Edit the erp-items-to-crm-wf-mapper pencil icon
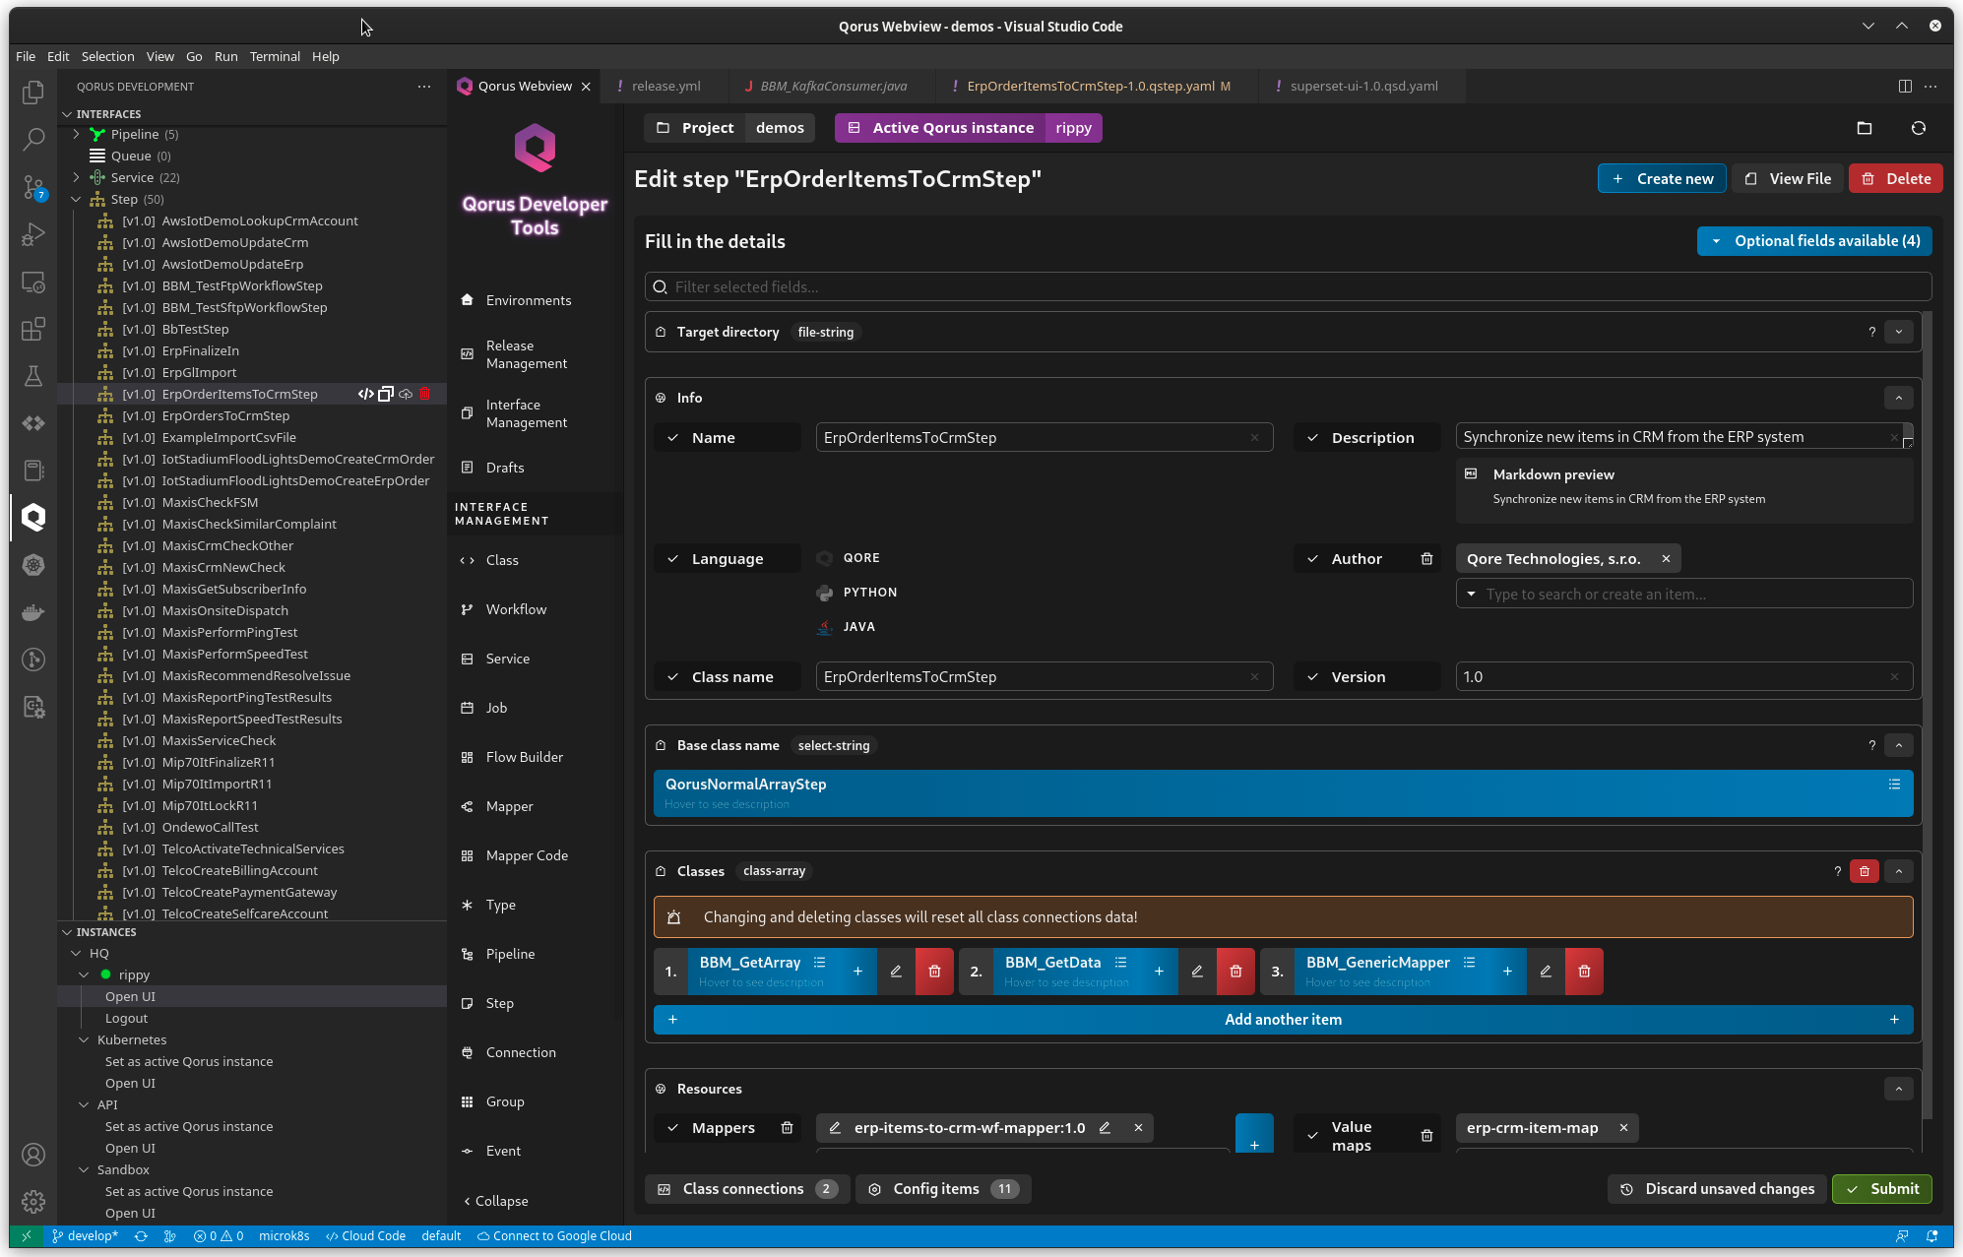Screen dimensions: 1963x1257 [1105, 1128]
